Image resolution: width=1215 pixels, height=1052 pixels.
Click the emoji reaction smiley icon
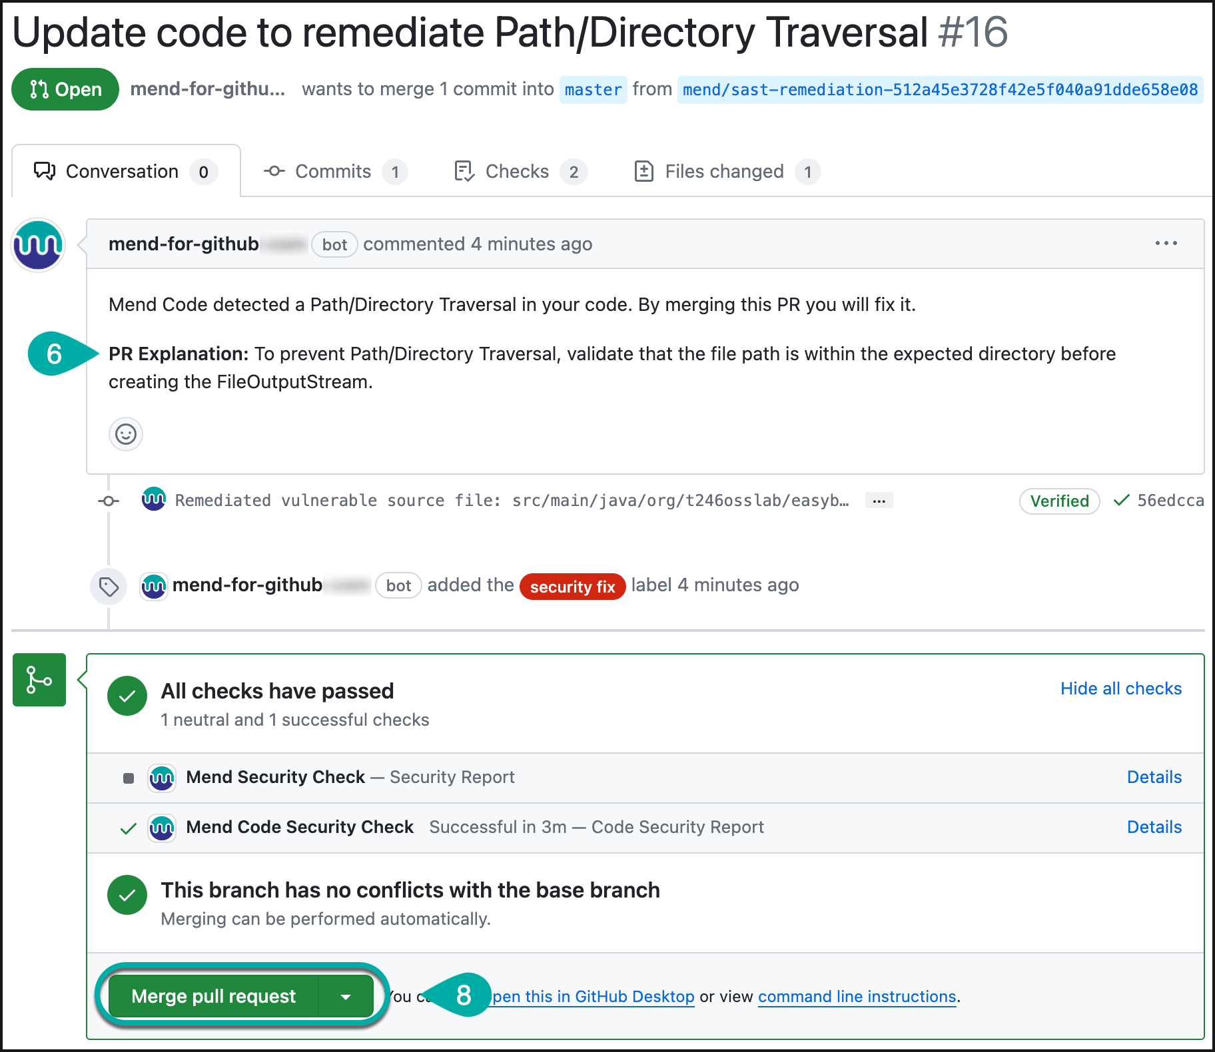click(x=126, y=434)
